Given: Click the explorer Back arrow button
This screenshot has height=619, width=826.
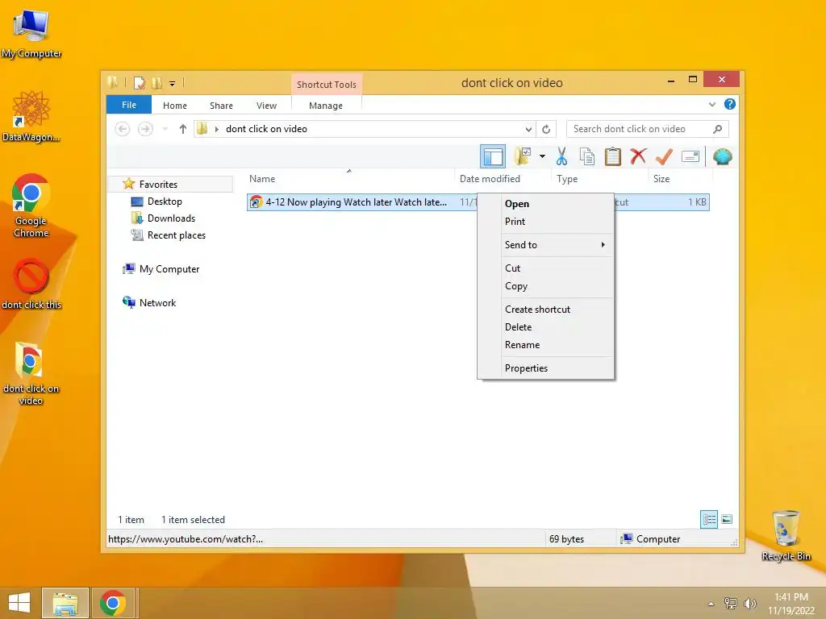Looking at the screenshot, I should (123, 129).
